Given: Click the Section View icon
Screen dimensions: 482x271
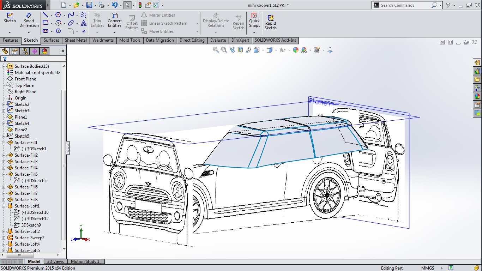Looking at the screenshot, I should [x=240, y=50].
